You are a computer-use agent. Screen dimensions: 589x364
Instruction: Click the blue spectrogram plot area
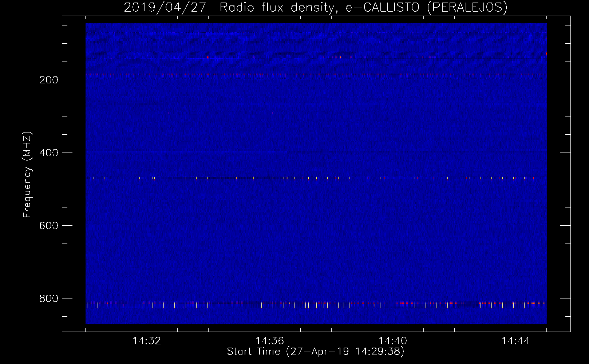click(x=316, y=174)
